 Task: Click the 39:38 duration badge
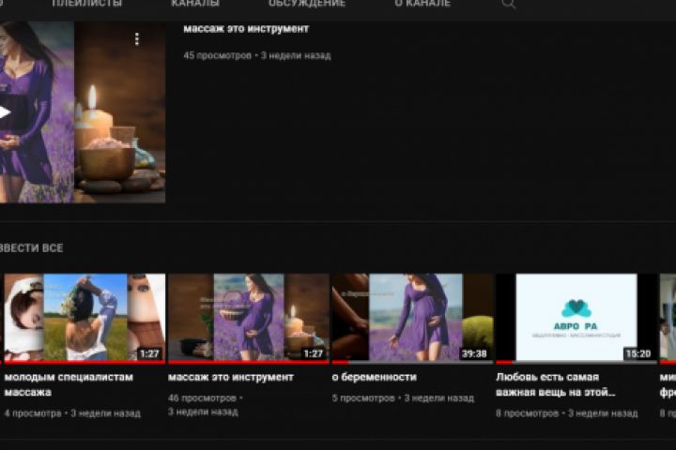(x=474, y=354)
